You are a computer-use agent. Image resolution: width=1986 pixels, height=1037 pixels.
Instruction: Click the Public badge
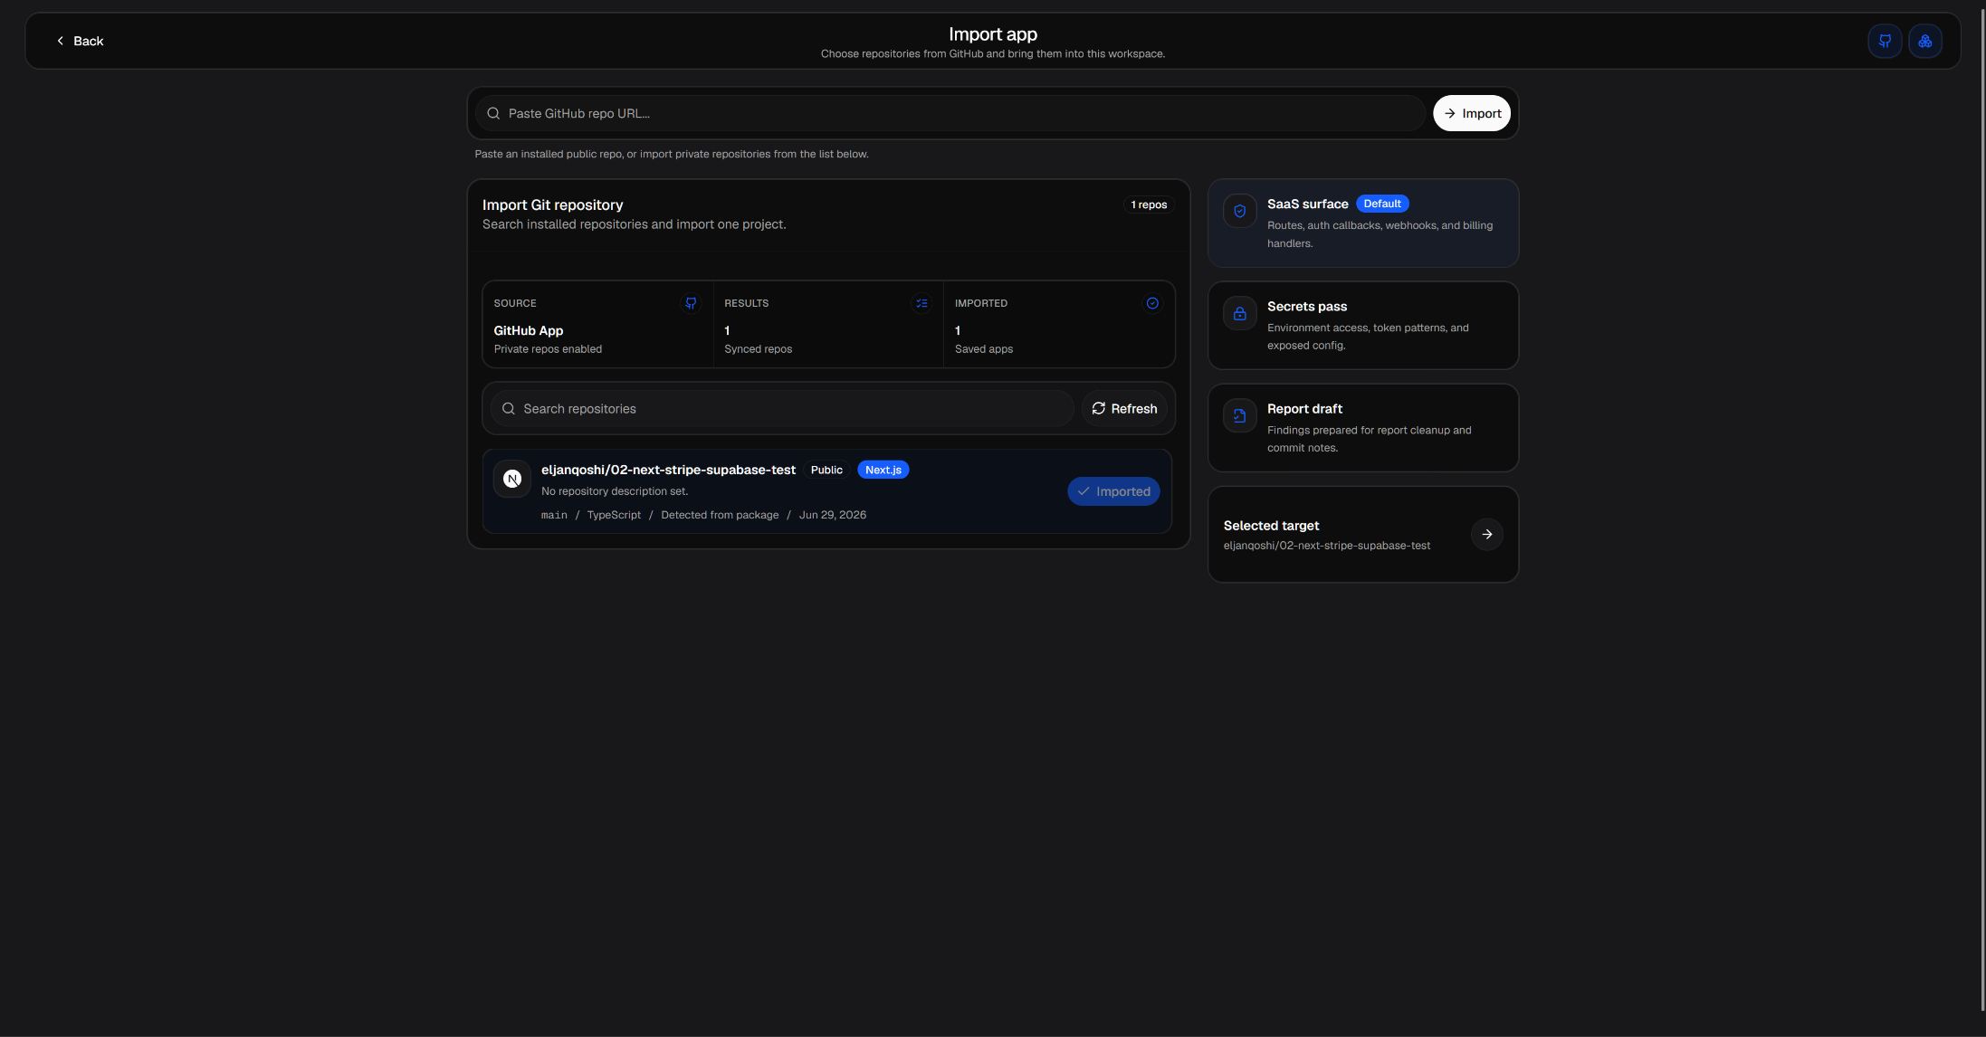point(826,470)
